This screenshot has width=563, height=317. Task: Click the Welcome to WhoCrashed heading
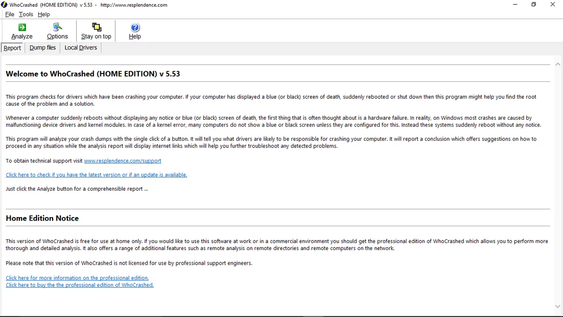(93, 74)
